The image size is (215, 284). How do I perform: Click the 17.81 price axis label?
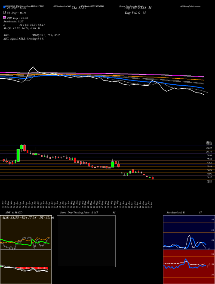pos(209,159)
